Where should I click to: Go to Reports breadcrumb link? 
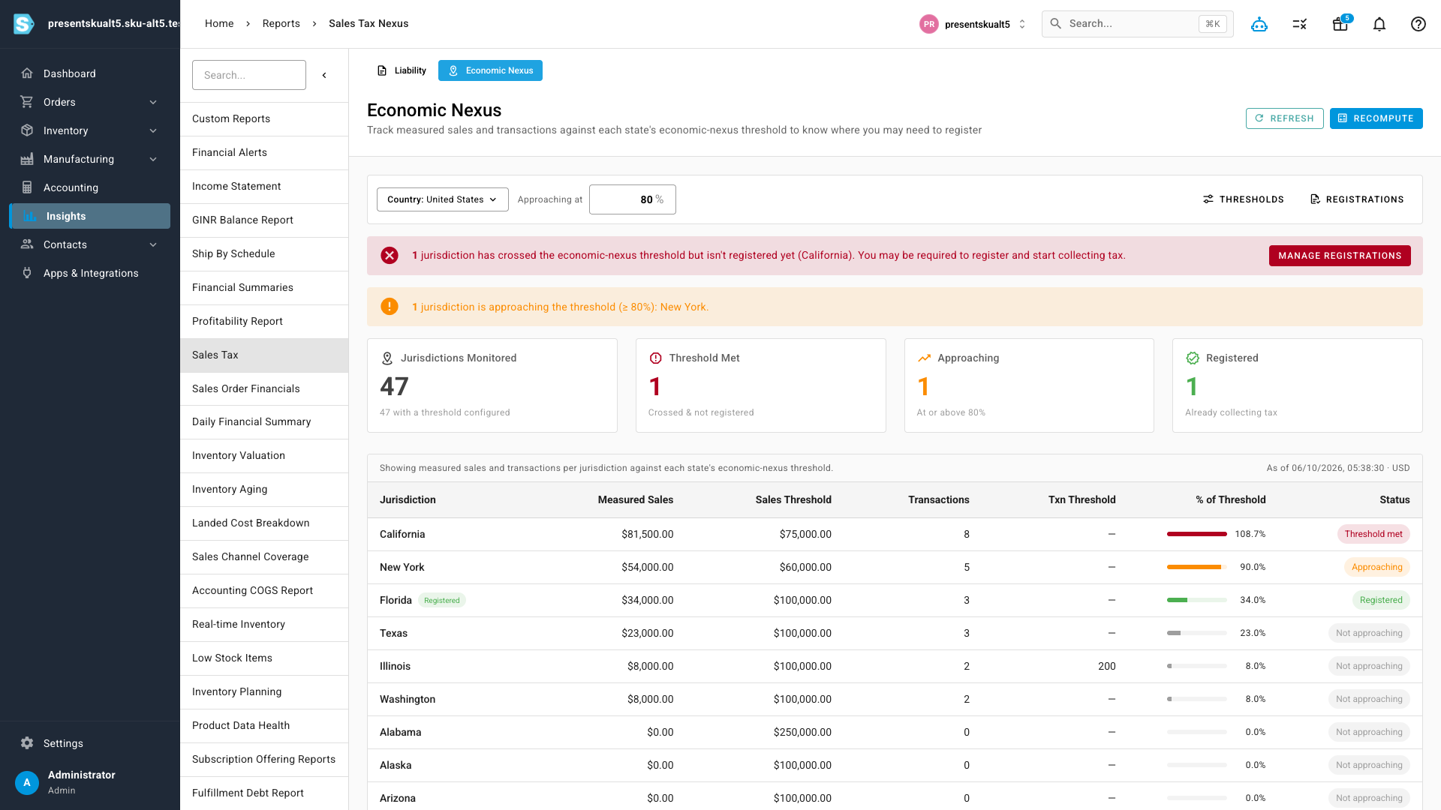pyautogui.click(x=281, y=24)
